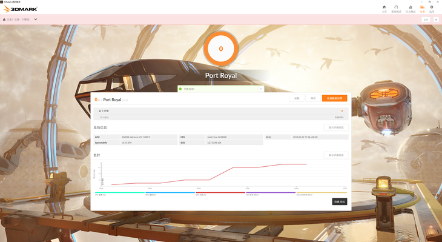Click the warning triangle in error banner

4,19
